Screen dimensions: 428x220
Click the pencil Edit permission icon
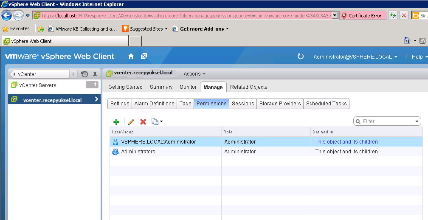tap(131, 122)
